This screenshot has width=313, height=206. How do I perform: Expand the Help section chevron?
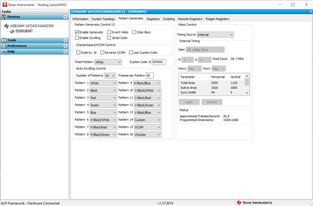[x=65, y=52]
